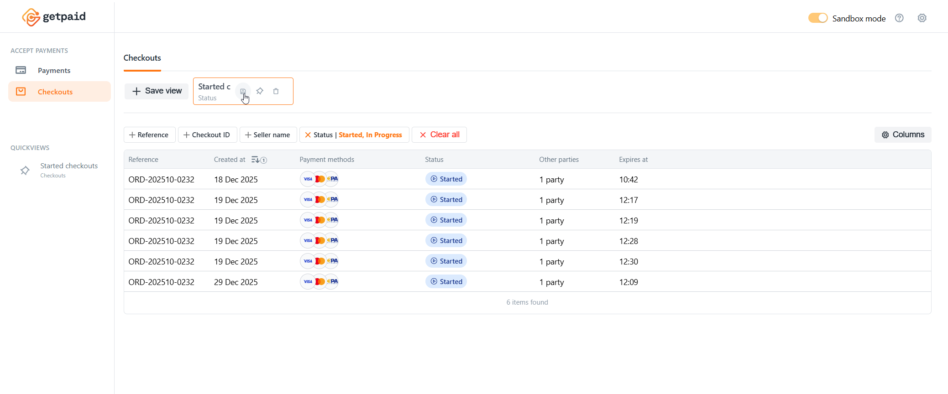Open the Columns settings button
This screenshot has width=948, height=394.
902,135
